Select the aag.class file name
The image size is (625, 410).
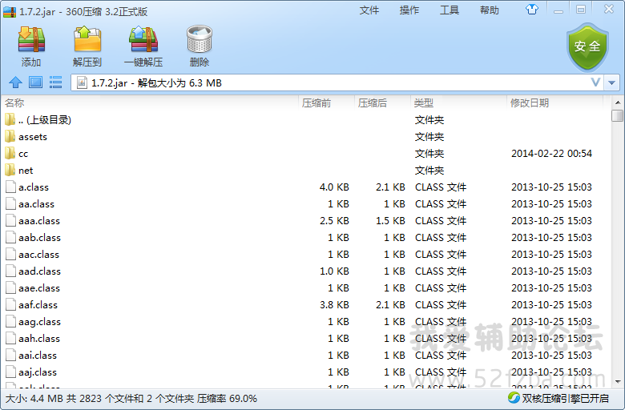[x=39, y=322]
